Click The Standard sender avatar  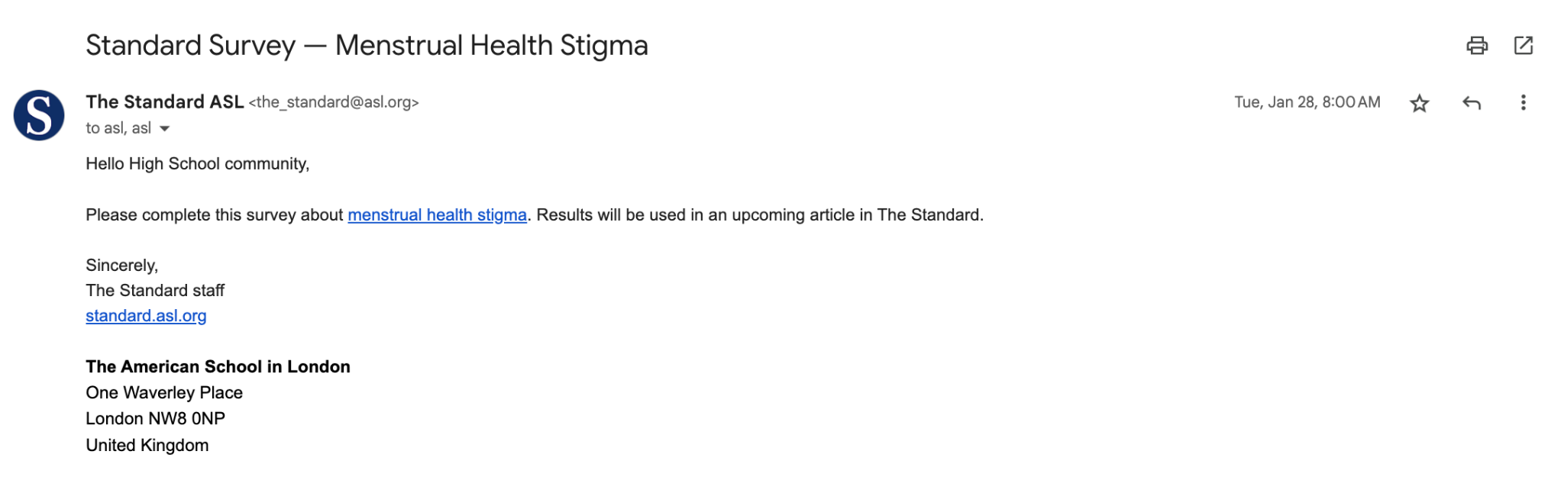pyautogui.click(x=39, y=115)
